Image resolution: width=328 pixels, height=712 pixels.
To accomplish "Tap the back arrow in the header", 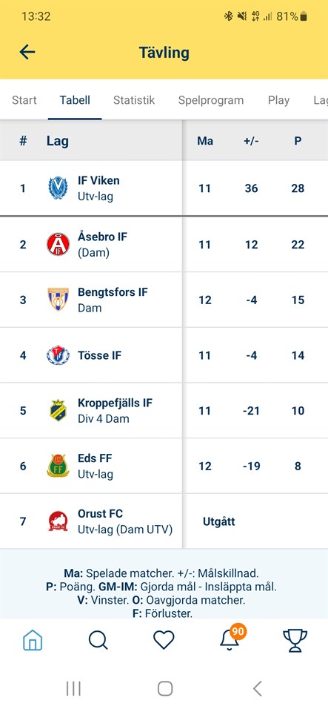I will [x=27, y=52].
